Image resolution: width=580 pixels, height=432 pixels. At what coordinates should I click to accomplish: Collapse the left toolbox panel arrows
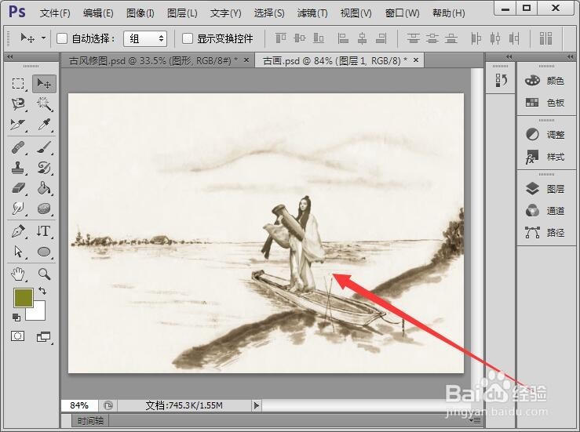[x=10, y=56]
